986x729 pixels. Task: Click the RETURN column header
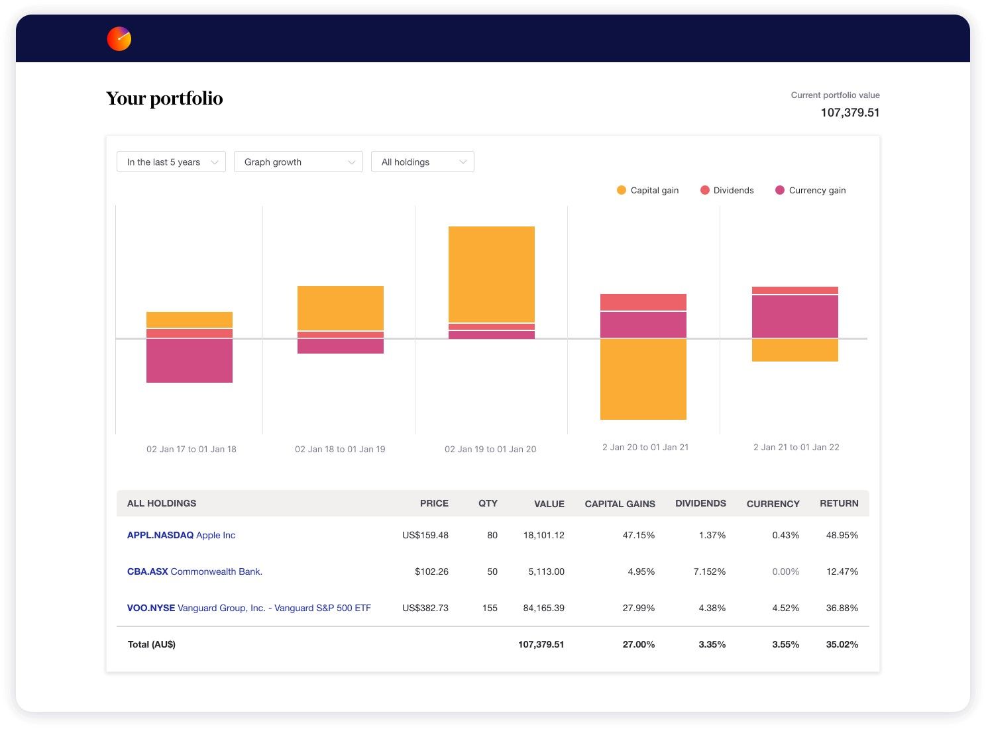839,503
